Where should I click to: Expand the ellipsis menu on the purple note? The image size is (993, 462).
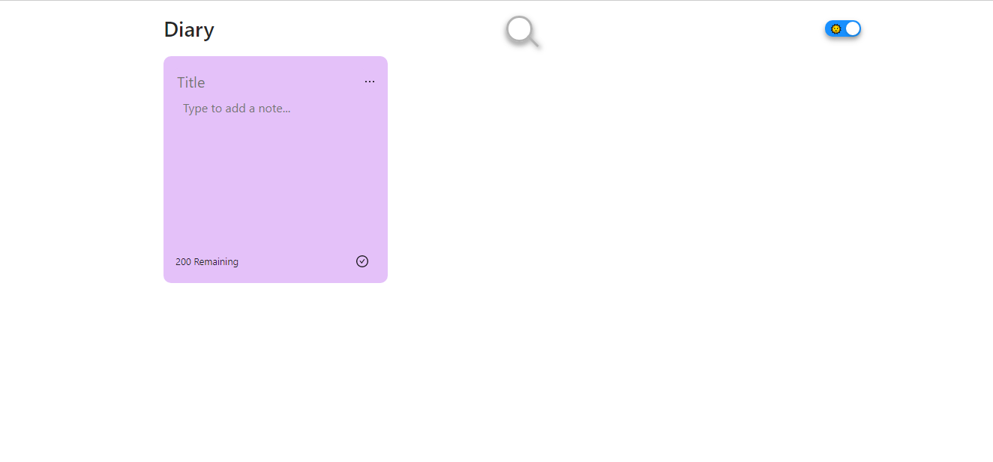(370, 82)
